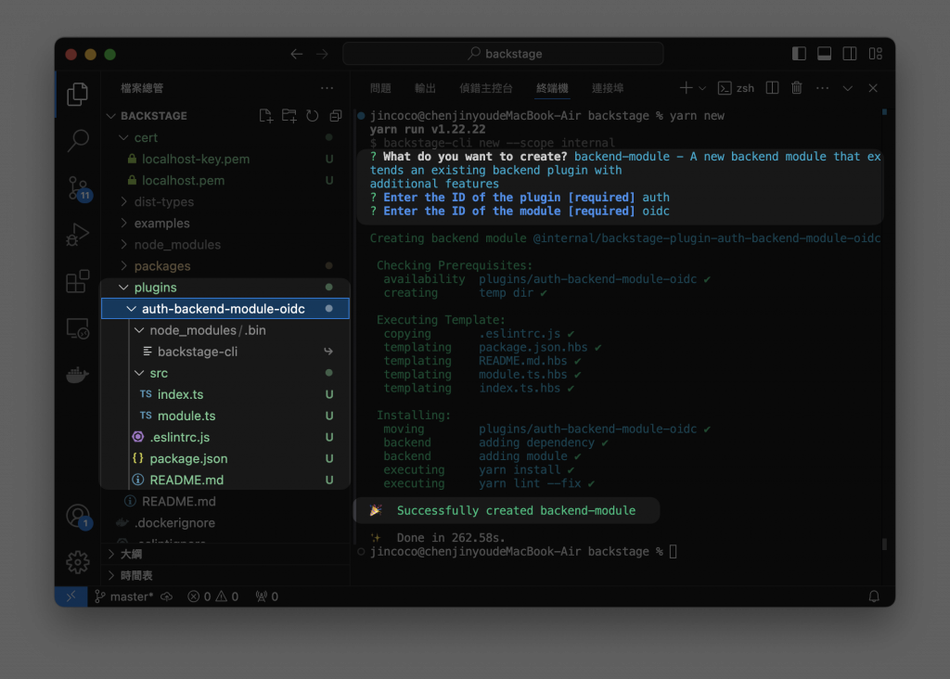The width and height of the screenshot is (950, 679).
Task: Open the customize layout menu
Action: (x=876, y=54)
